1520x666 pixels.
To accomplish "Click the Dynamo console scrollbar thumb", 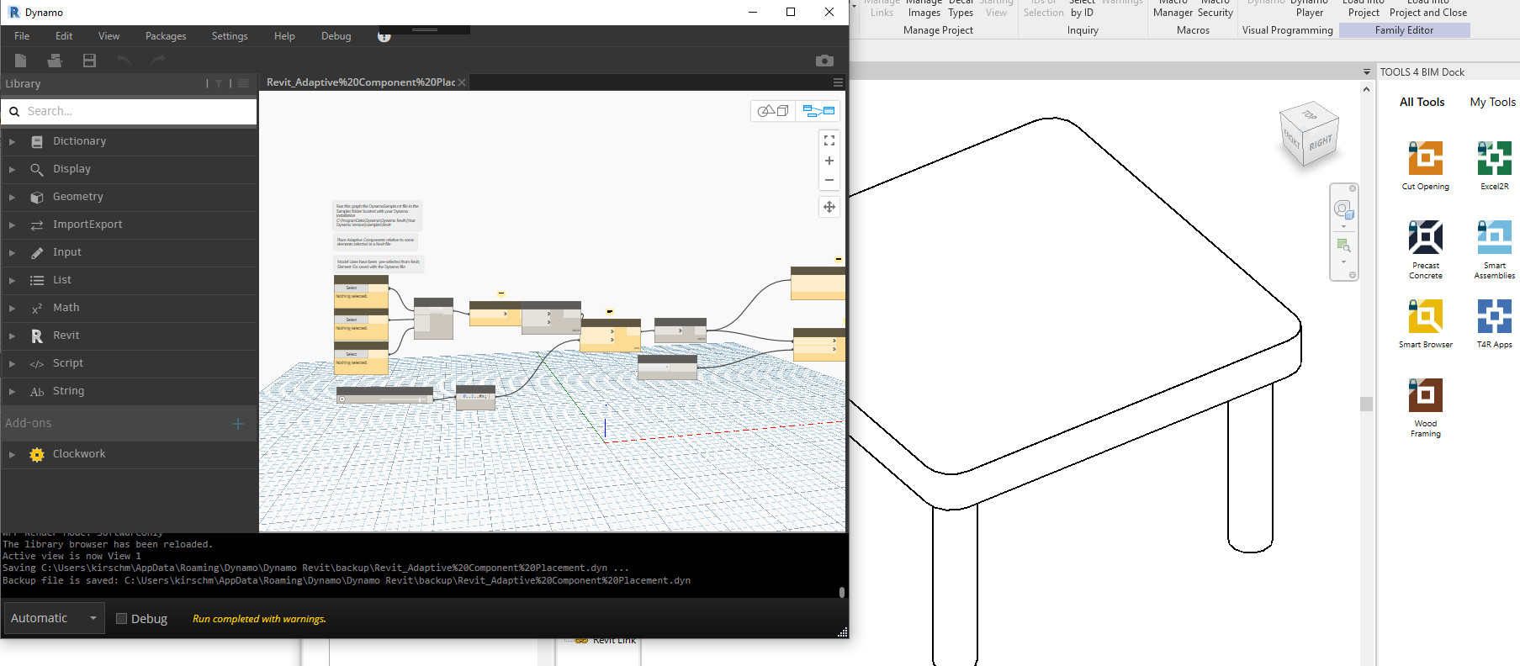I will click(x=842, y=592).
